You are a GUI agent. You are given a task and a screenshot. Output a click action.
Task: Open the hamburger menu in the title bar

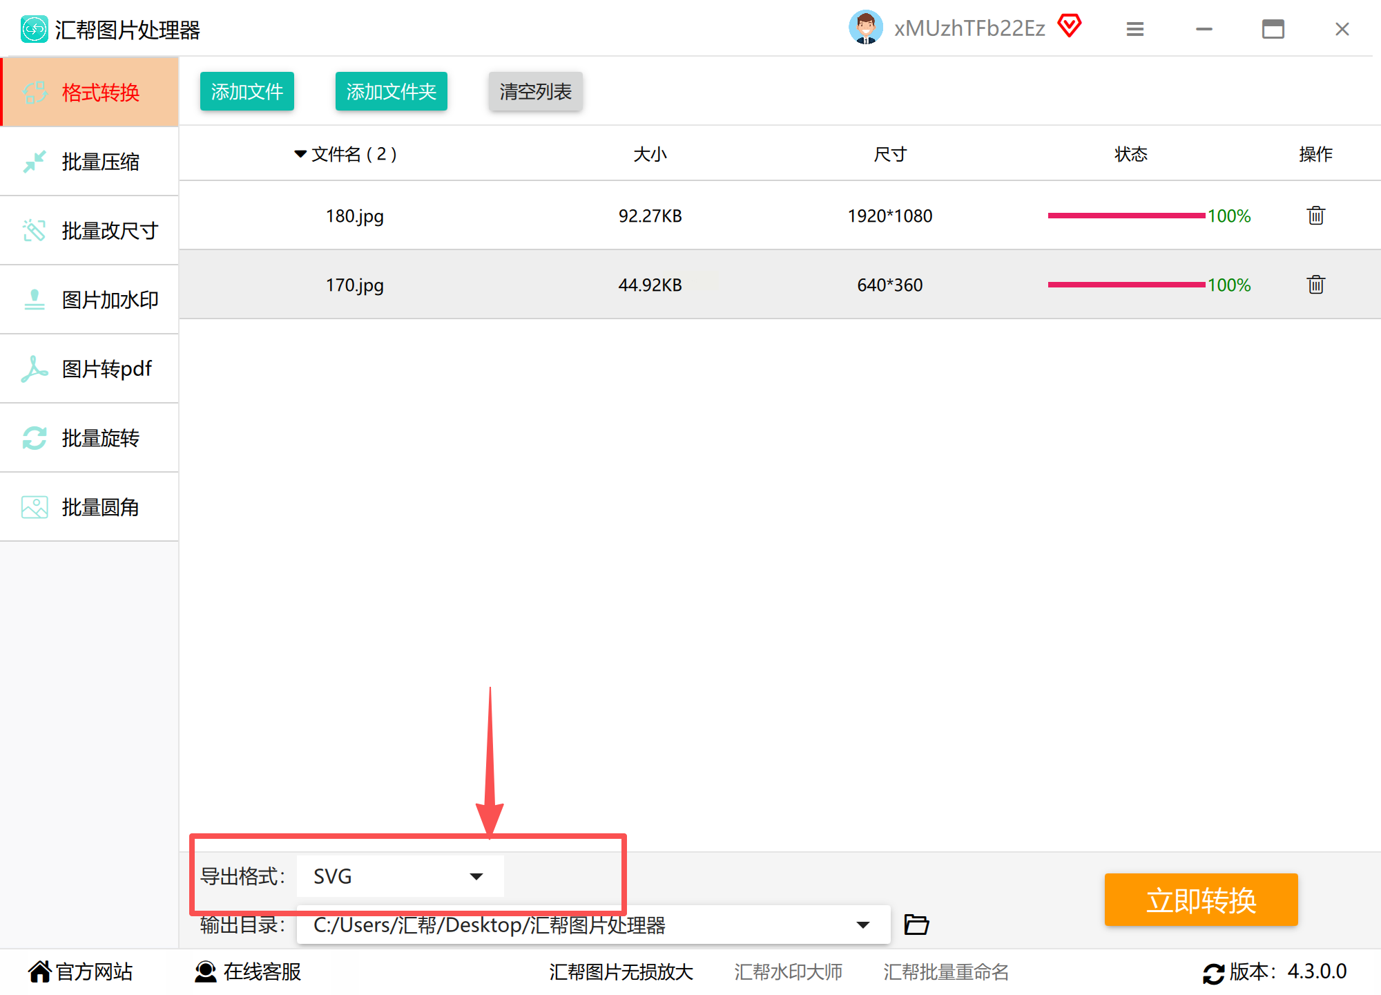point(1134,29)
